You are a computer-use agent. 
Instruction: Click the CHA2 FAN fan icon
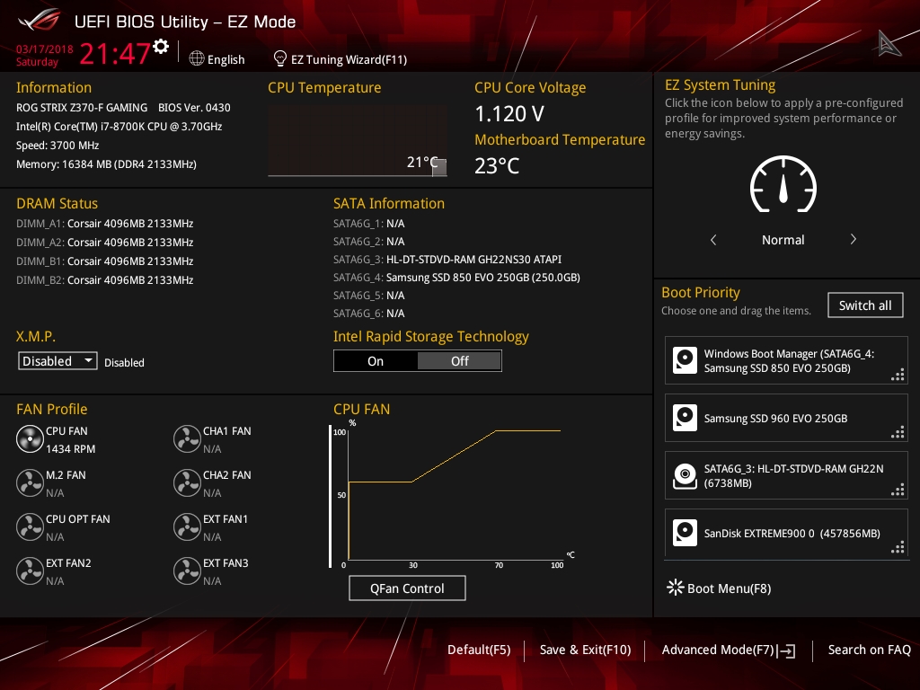(187, 482)
